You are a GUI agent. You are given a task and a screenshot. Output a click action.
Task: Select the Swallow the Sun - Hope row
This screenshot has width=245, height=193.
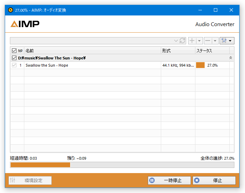click(122, 65)
